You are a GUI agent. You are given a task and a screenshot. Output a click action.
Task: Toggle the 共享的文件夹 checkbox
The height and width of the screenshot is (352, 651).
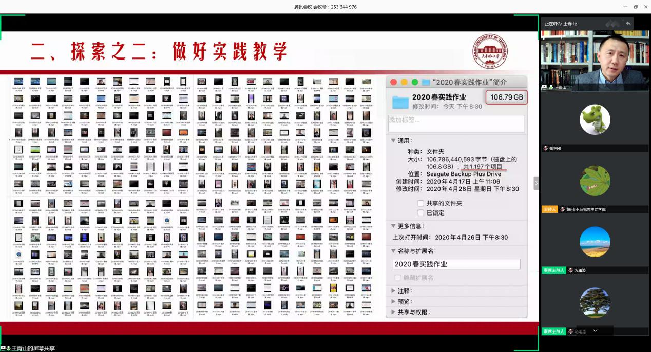click(421, 203)
